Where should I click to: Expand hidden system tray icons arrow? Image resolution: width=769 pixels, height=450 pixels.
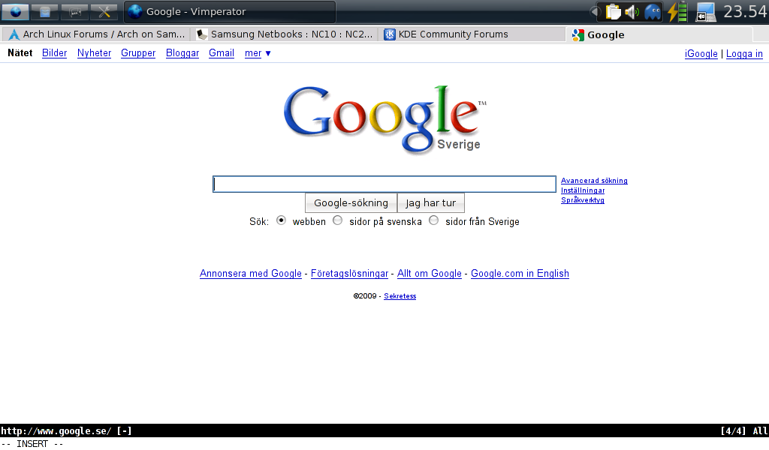click(594, 12)
